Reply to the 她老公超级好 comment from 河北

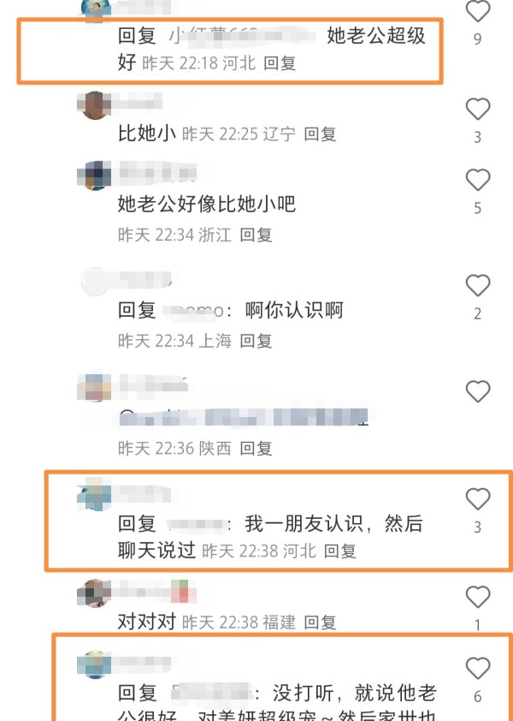tap(280, 63)
